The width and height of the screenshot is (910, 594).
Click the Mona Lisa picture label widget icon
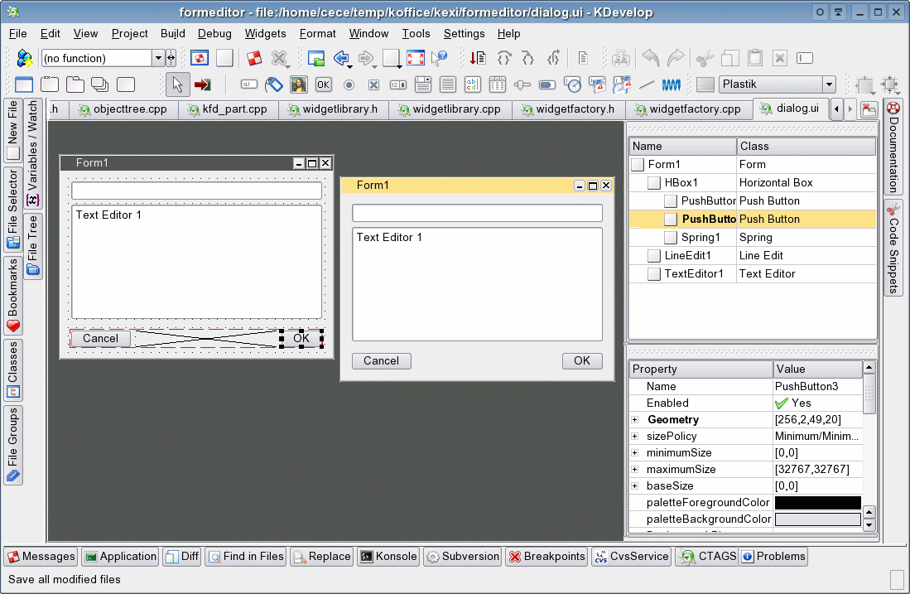pos(299,85)
